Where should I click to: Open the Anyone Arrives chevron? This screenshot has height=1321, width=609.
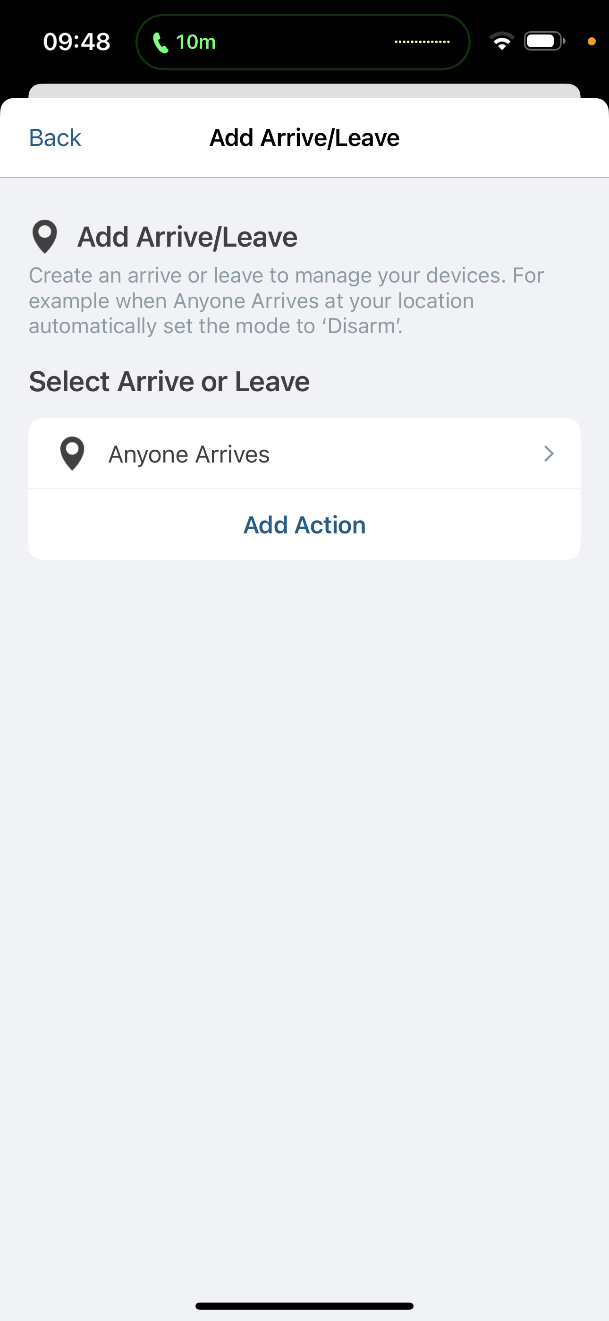[549, 454]
